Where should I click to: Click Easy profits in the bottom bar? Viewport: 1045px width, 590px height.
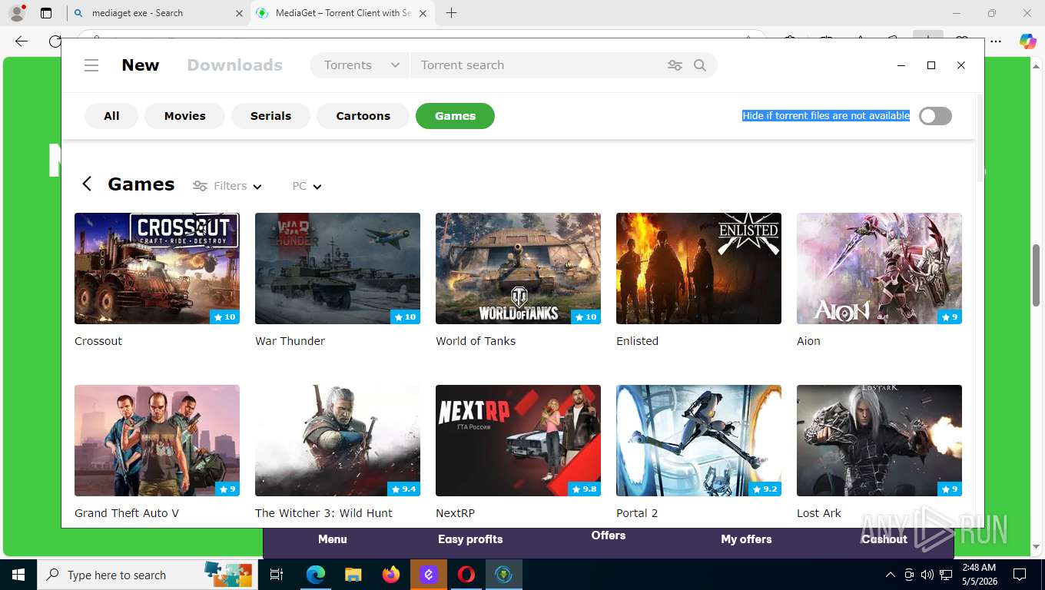(470, 539)
